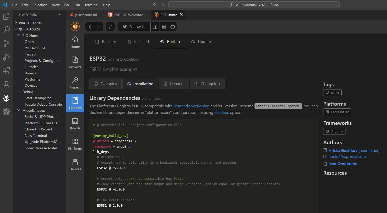387x213 pixels.
Task: Expand the PROJECT TASKS section
Action: click(x=40, y=23)
